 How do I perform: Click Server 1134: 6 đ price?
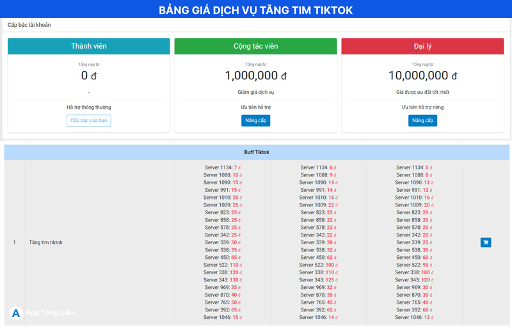[318, 168]
